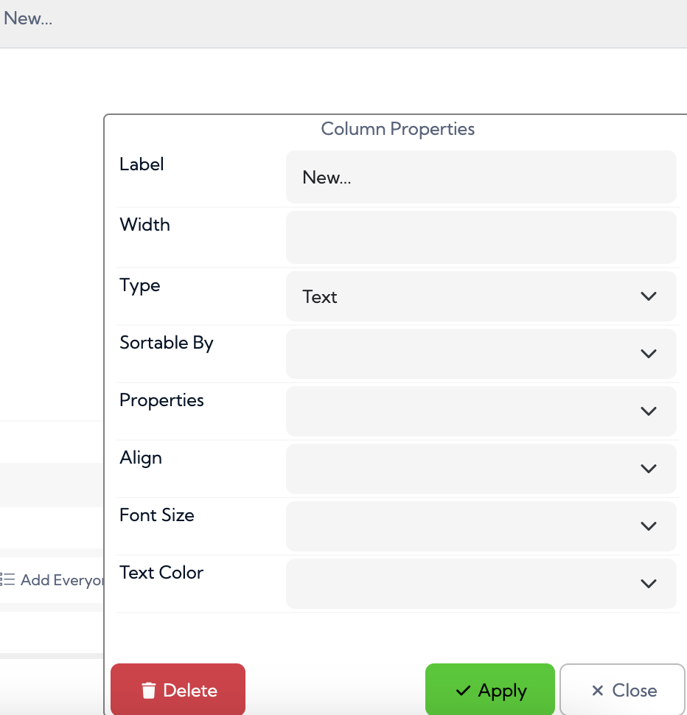
Task: Click the Text Color field label
Action: [161, 573]
